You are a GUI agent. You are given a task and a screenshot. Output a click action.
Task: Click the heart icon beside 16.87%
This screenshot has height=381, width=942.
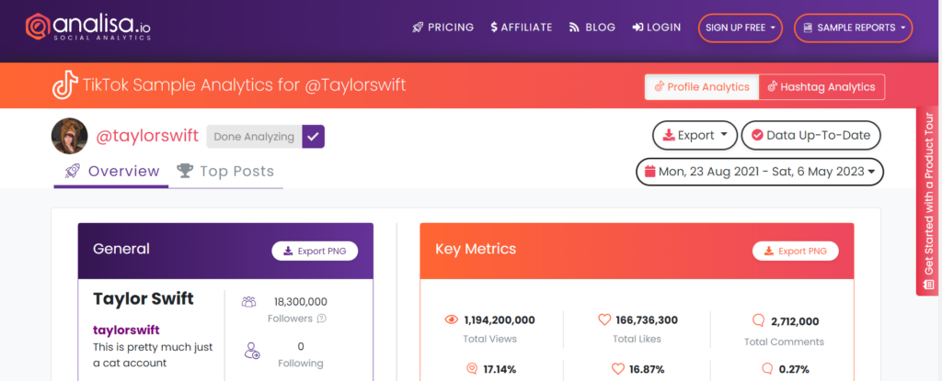[x=617, y=368]
